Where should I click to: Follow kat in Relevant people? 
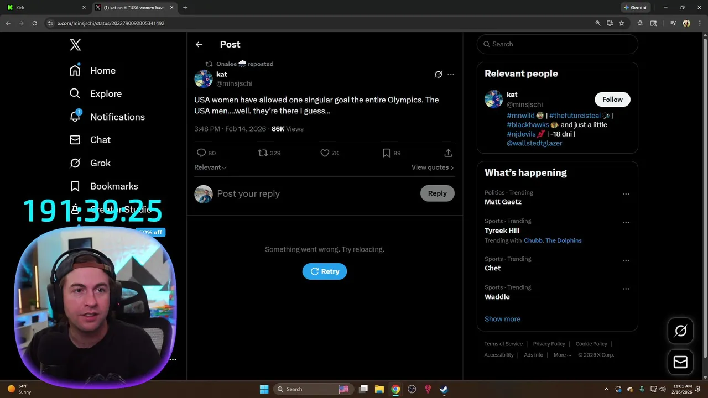(612, 99)
